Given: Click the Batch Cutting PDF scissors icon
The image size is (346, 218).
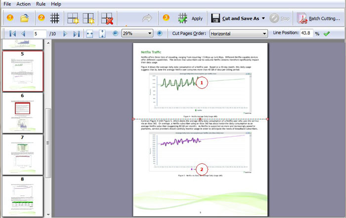Looking at the screenshot, I should pyautogui.click(x=302, y=18).
